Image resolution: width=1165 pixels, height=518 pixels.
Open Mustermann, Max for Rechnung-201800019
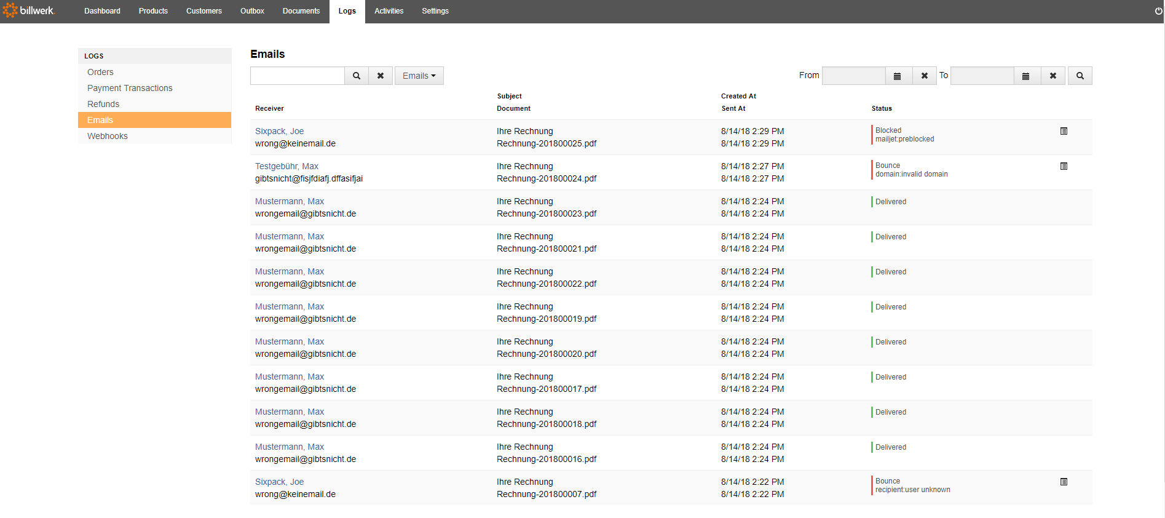coord(290,306)
